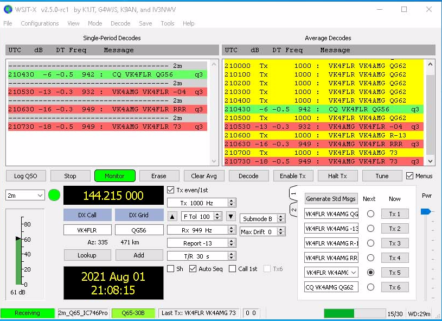Screen dimensions: 442x321
Task: Click the T/R period progress bar
Action: (355, 313)
